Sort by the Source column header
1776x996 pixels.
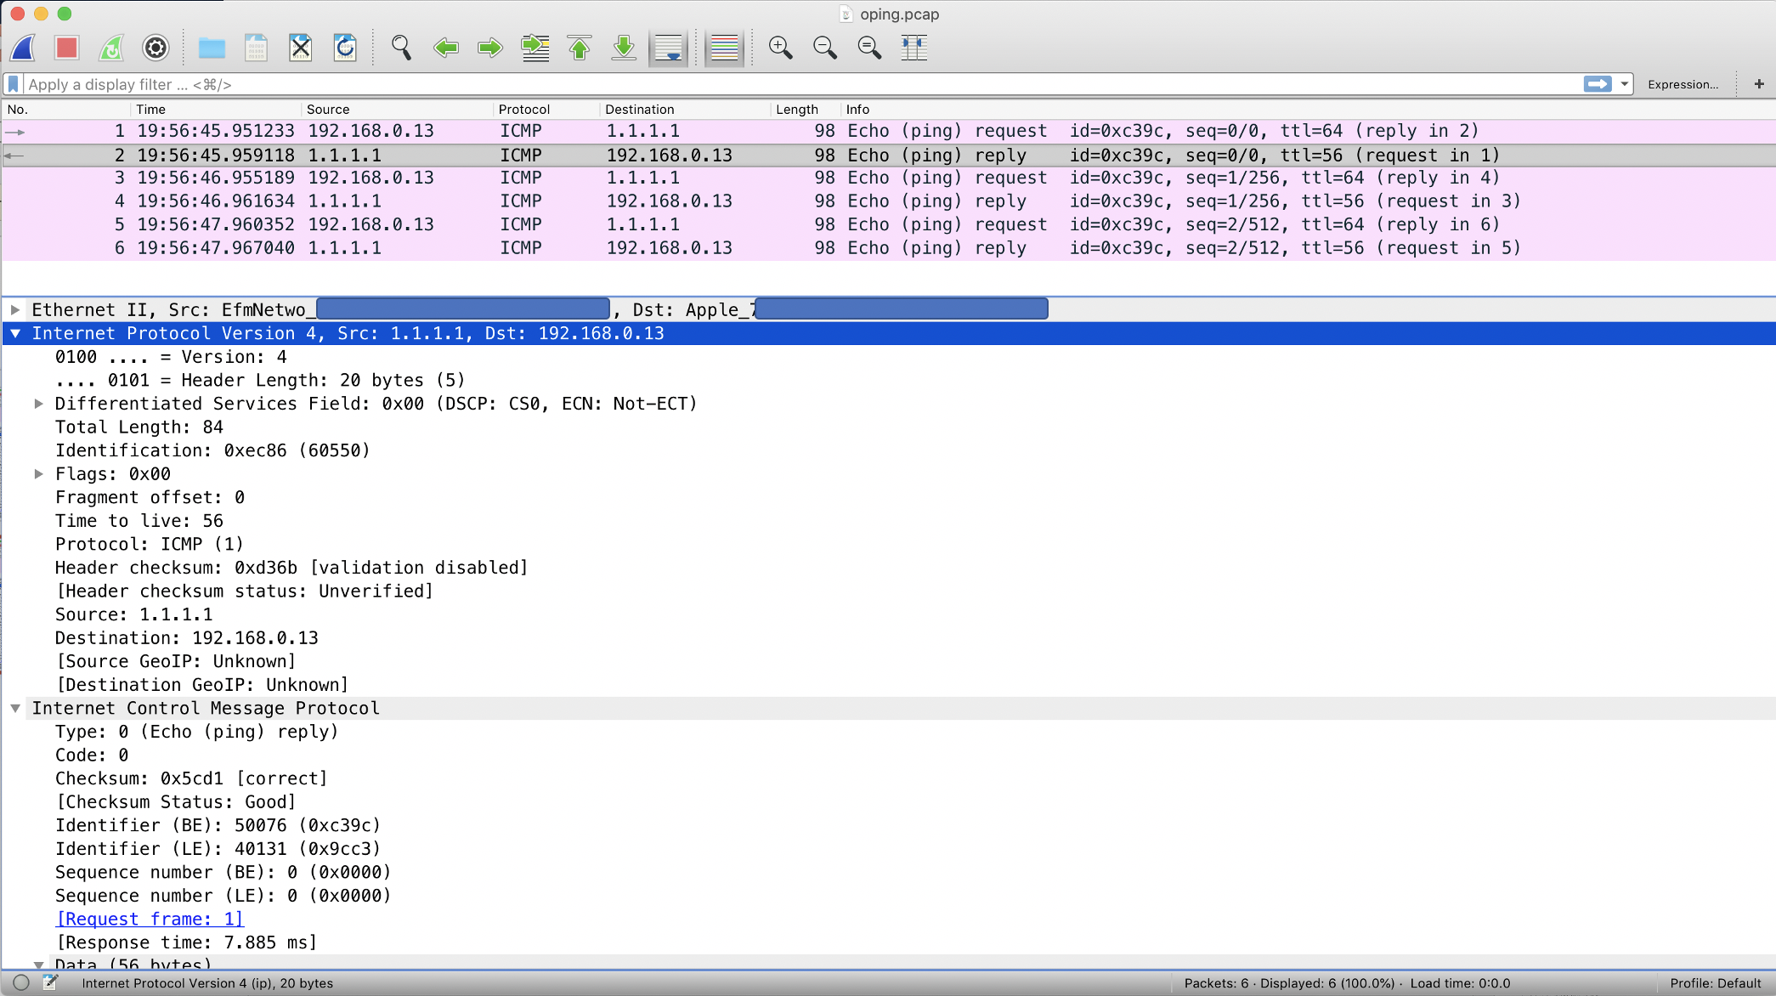(x=328, y=110)
